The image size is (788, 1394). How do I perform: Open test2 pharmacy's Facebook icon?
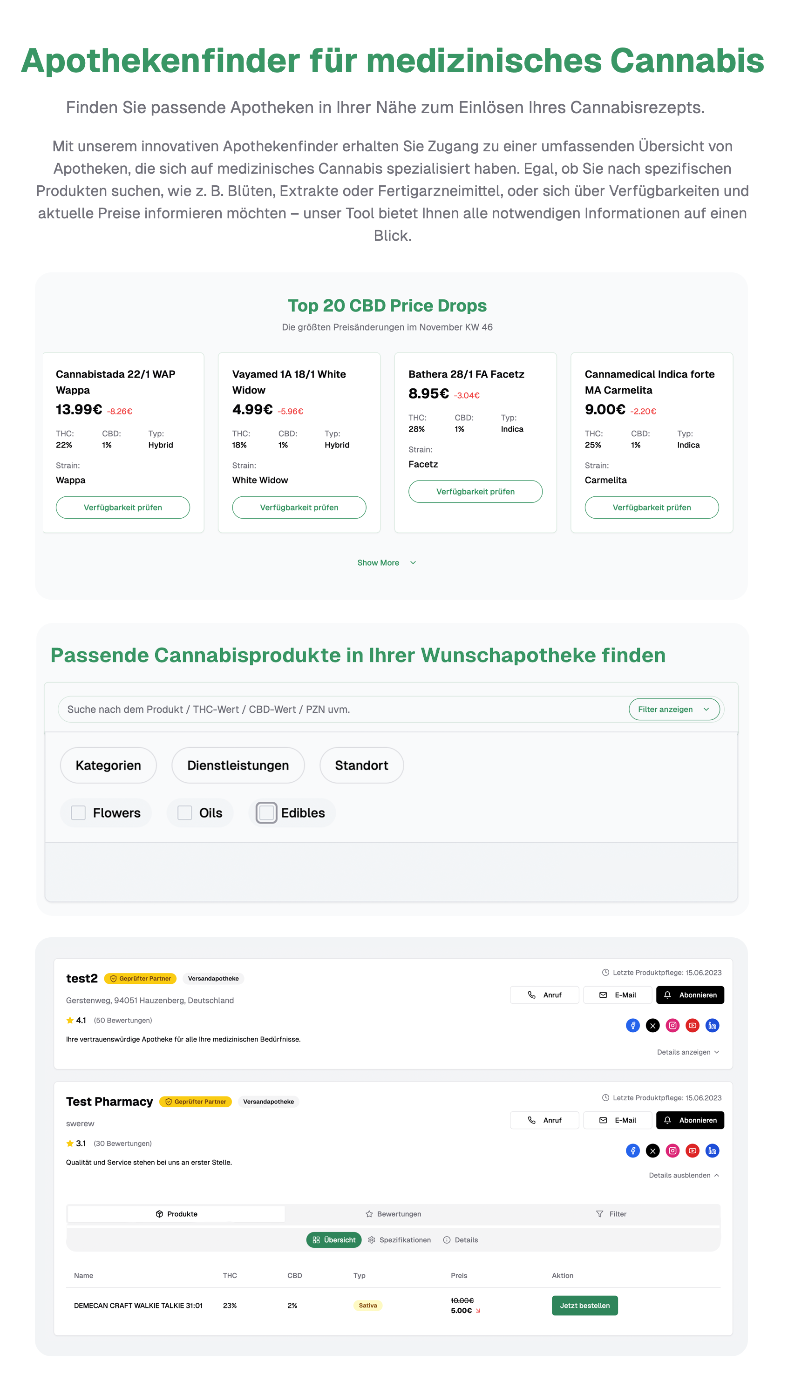632,1025
